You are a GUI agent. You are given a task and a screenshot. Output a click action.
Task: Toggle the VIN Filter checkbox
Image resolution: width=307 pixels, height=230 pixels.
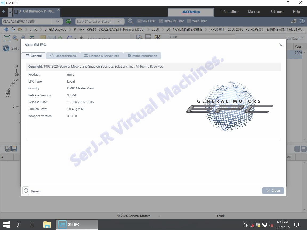click(139, 21)
